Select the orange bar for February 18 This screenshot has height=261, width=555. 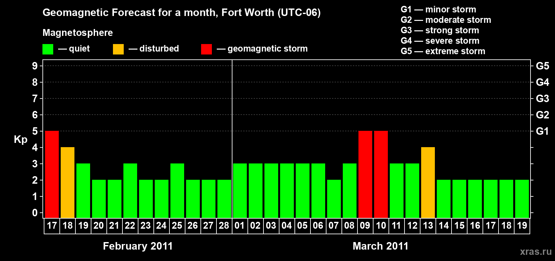[x=68, y=182]
